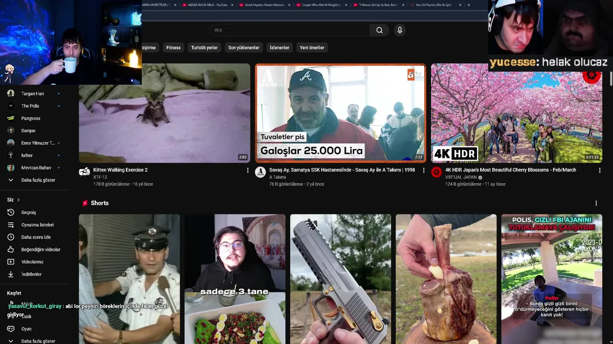Open Oynatma listeleri in sidebar

tap(37, 225)
